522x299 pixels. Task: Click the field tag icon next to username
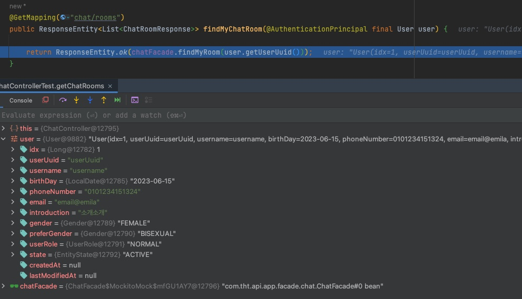tap(23, 170)
